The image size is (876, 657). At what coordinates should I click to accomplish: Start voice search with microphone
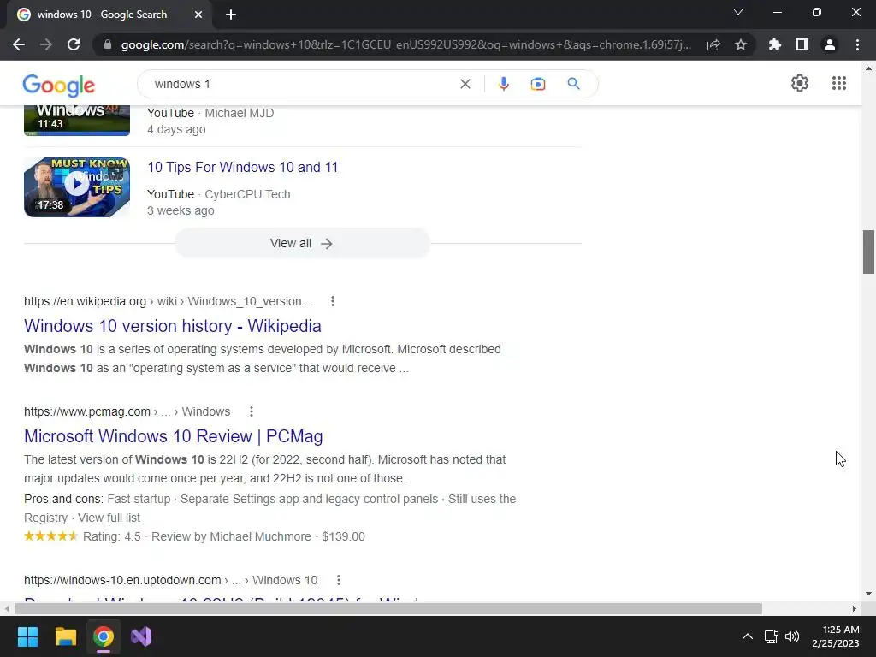pyautogui.click(x=503, y=84)
